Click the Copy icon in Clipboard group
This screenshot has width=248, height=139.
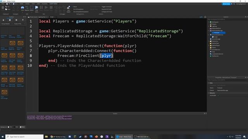tap(6, 9)
